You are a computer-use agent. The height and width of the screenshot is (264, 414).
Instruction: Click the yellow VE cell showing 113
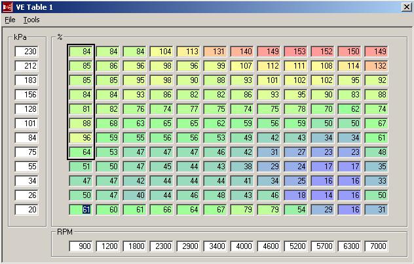coord(189,51)
